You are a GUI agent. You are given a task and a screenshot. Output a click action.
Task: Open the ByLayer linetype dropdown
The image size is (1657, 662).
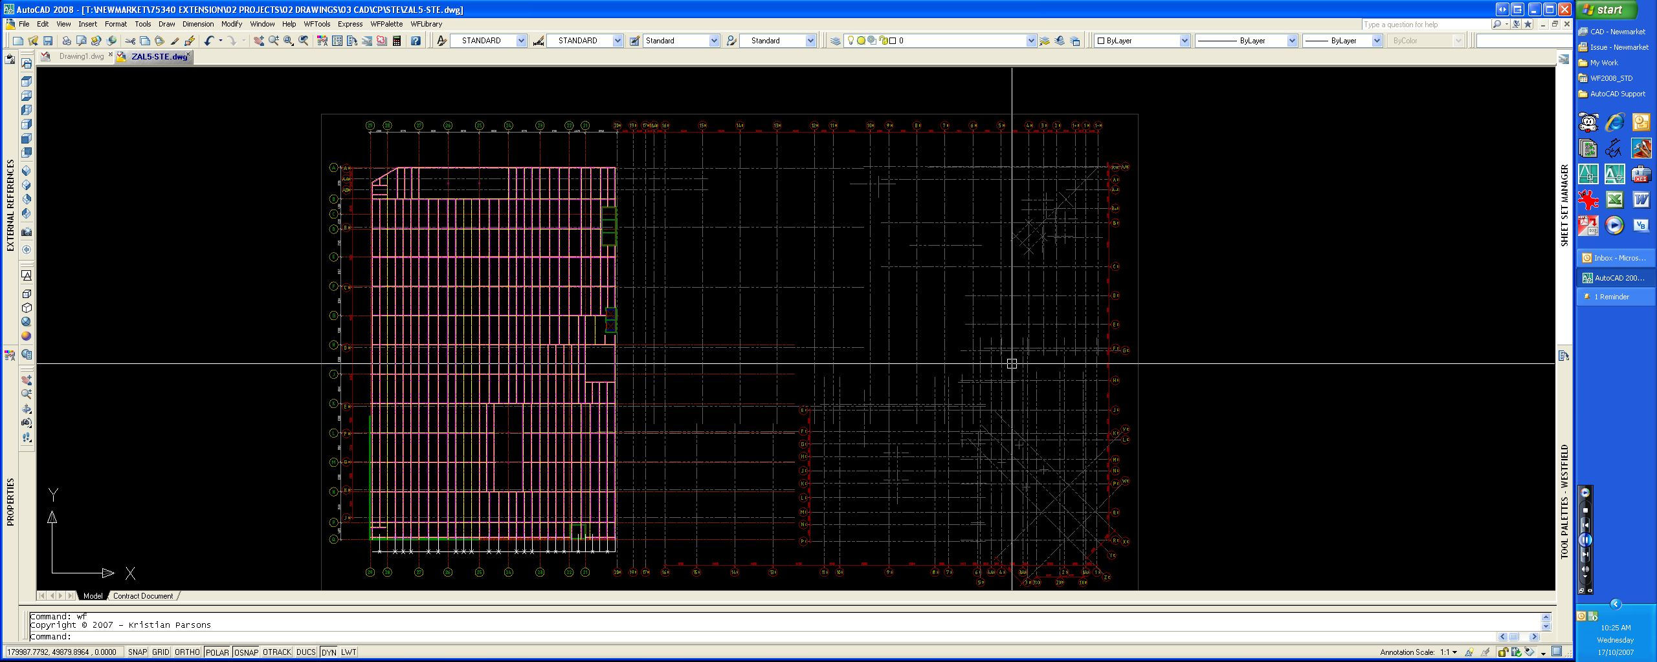1292,41
